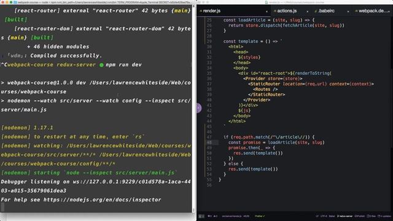Click the folder icon in the terminal title bar
The image size is (393, 221).
tap(15, 2)
